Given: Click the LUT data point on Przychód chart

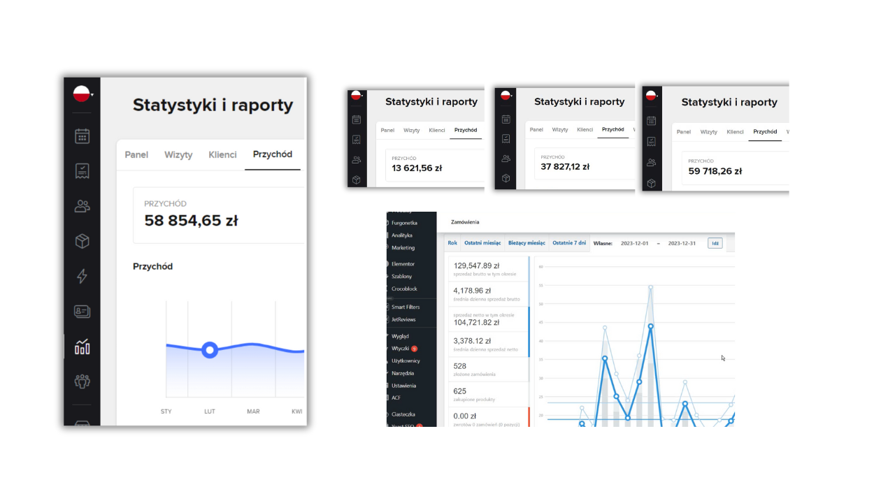Looking at the screenshot, I should (209, 350).
